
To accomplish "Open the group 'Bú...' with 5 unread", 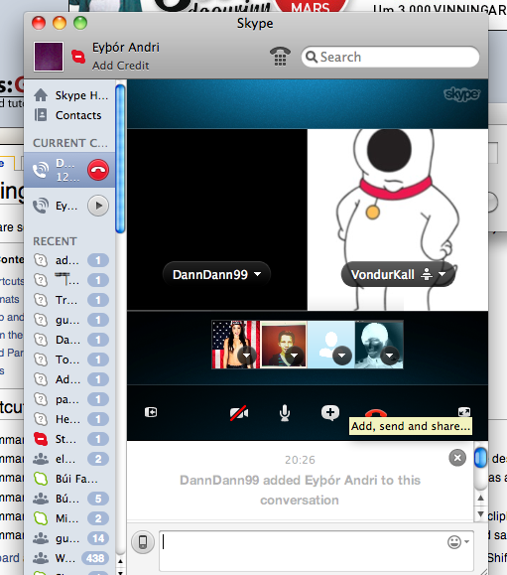I will (x=70, y=499).
